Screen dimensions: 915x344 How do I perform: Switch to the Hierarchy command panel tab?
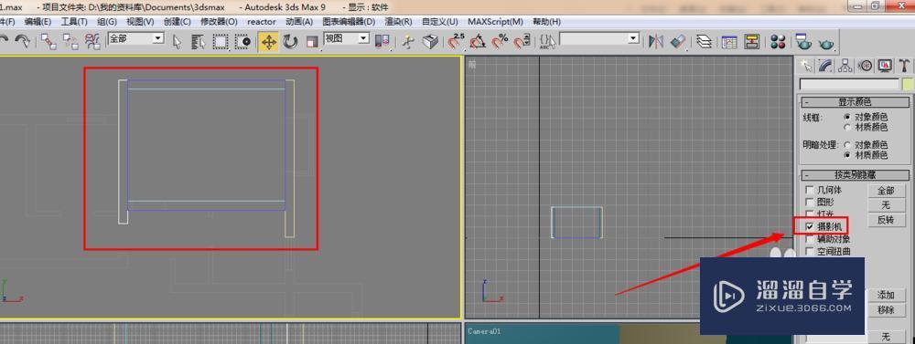845,66
